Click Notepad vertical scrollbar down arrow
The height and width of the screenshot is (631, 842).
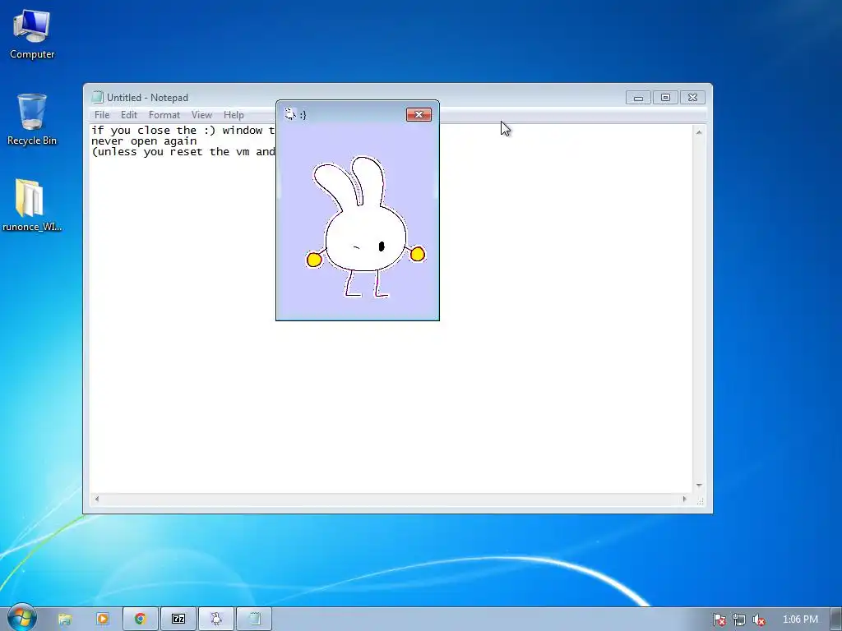[x=699, y=486]
